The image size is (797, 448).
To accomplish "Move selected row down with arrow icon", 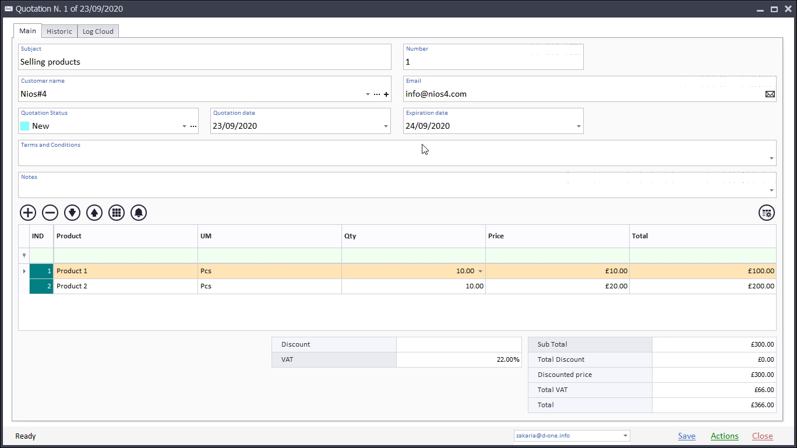I will (x=72, y=213).
